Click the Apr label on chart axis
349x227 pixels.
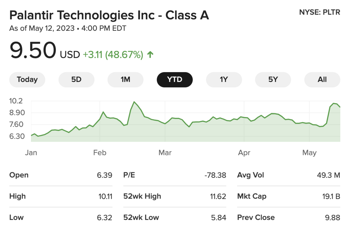244,153
